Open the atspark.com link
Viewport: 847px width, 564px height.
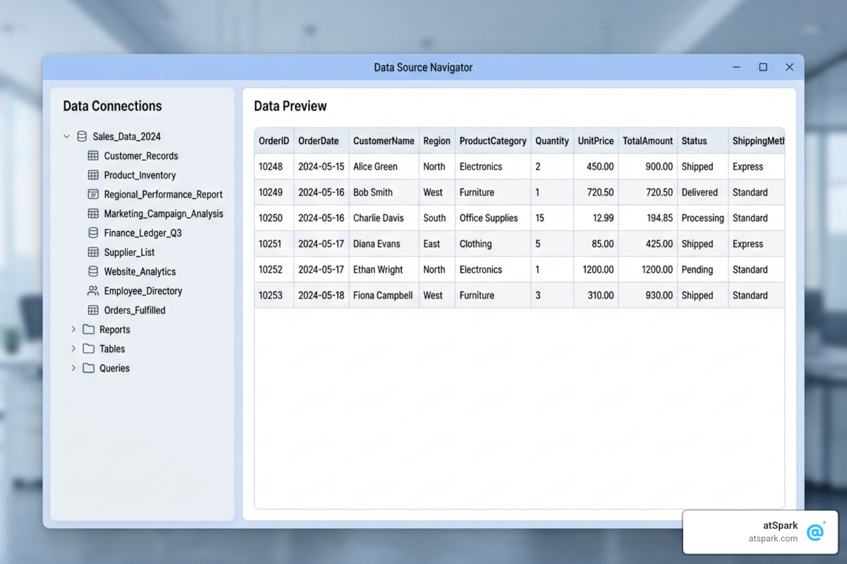(x=773, y=539)
